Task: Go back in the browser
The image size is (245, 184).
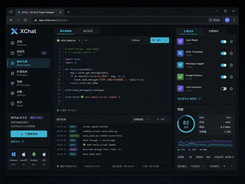Action: click(x=11, y=20)
